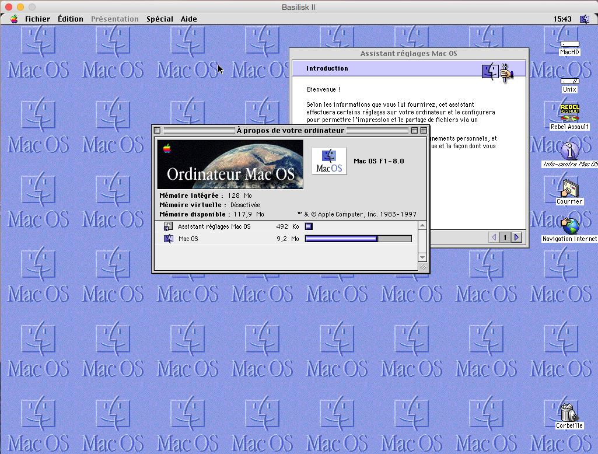Screen dimensions: 598x454
Task: Click the scroll up arrow in memory list
Action: point(422,226)
